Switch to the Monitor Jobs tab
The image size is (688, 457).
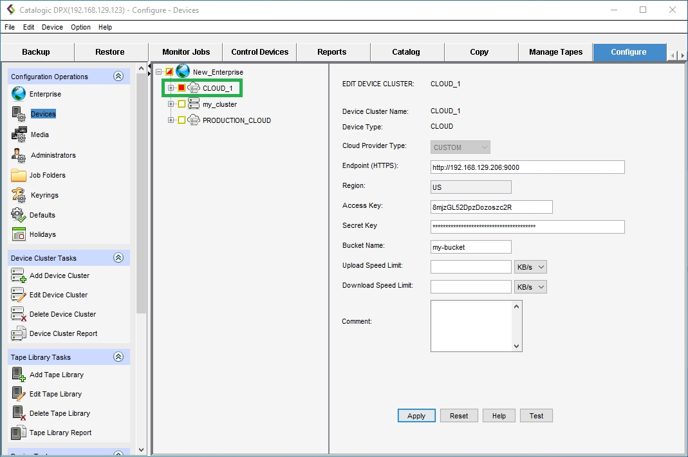185,52
